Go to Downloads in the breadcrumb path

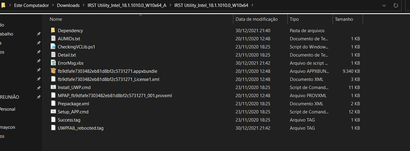pos(68,5)
